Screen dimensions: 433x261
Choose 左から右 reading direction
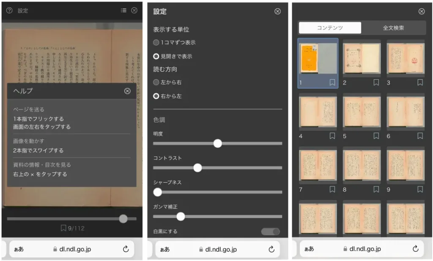[156, 83]
